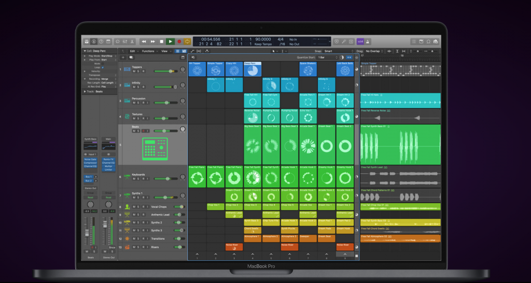Screen dimensions: 531x283
Task: Toggle the yellow Cycle button
Action: coord(187,41)
